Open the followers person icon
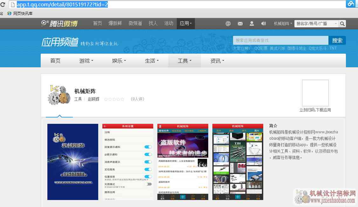The width and height of the screenshot is (358, 207). click(251, 23)
